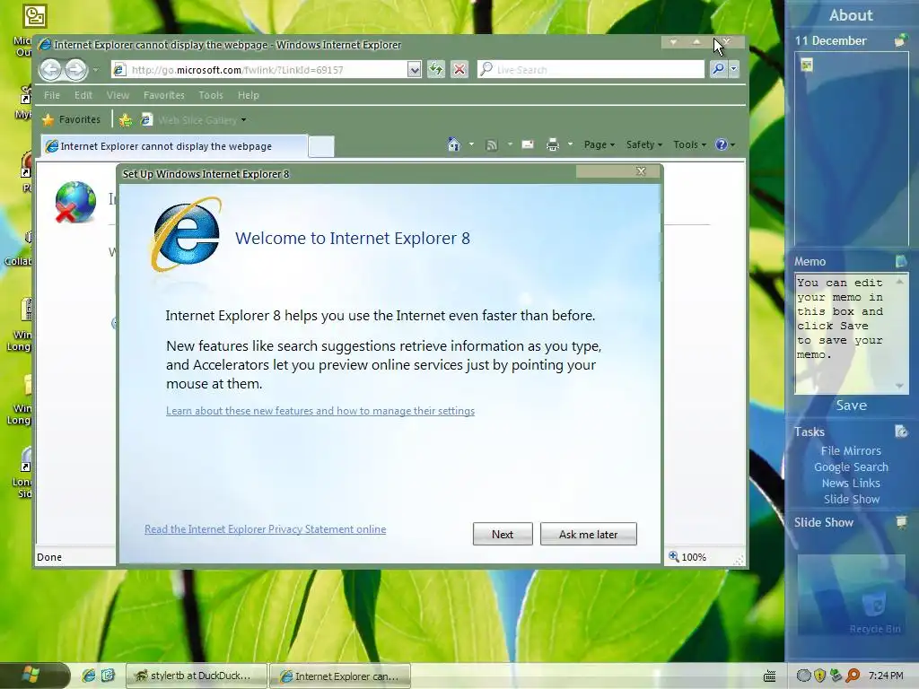This screenshot has height=689, width=919.
Task: Click the zoom level 100% control
Action: pyautogui.click(x=688, y=556)
